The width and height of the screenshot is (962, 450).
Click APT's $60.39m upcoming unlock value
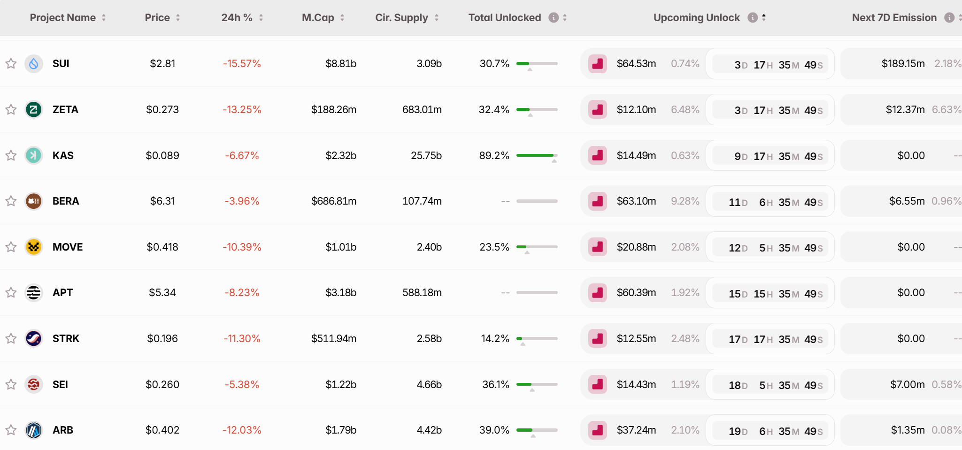click(x=636, y=292)
